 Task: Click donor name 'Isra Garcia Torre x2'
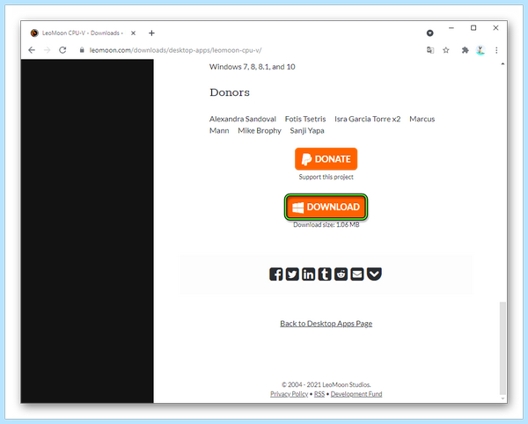[367, 119]
